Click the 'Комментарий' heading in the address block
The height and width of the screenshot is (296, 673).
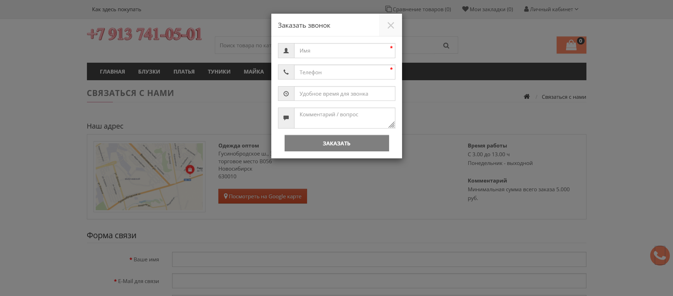tap(487, 181)
